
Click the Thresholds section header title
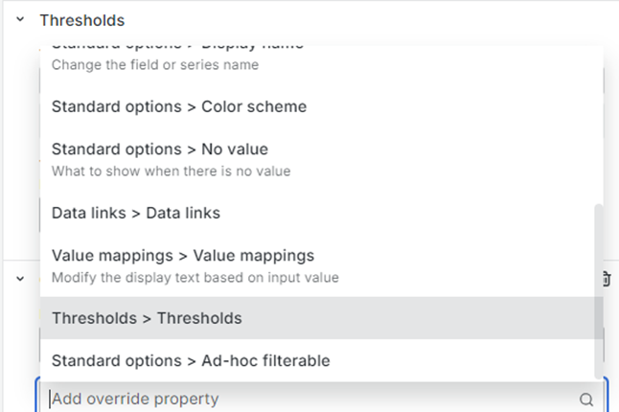pos(82,20)
